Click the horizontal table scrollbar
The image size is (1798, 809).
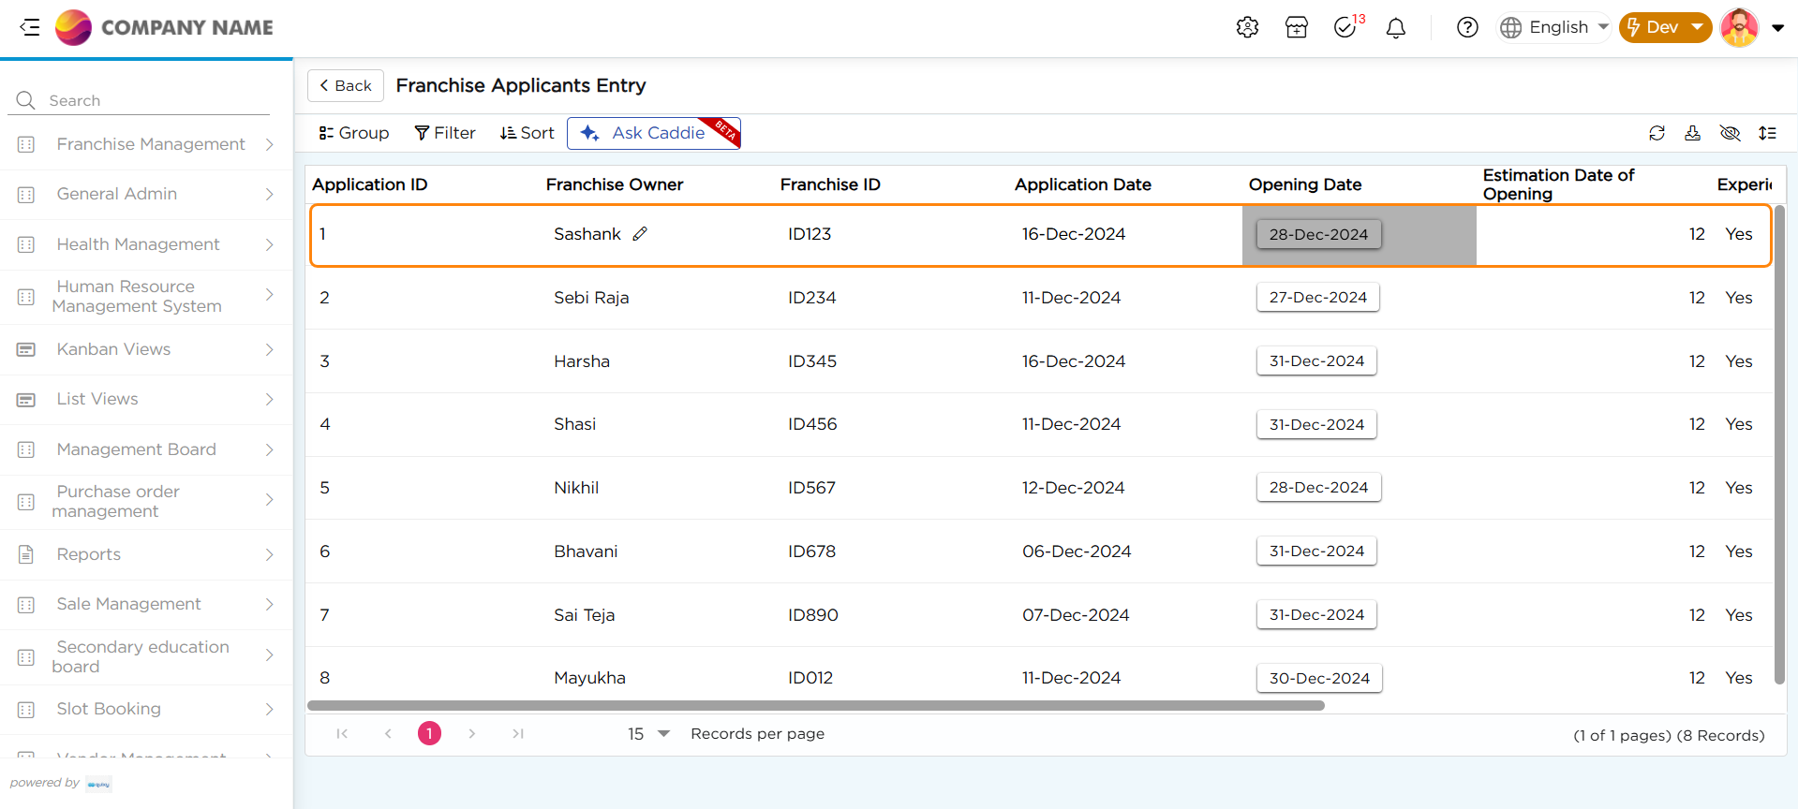(x=815, y=706)
